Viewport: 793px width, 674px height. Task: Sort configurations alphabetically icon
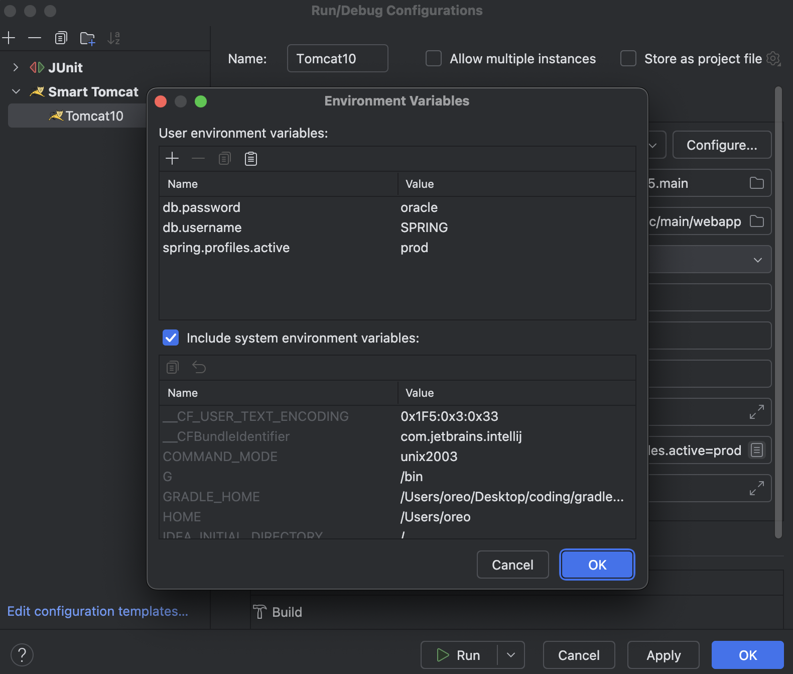click(x=114, y=38)
